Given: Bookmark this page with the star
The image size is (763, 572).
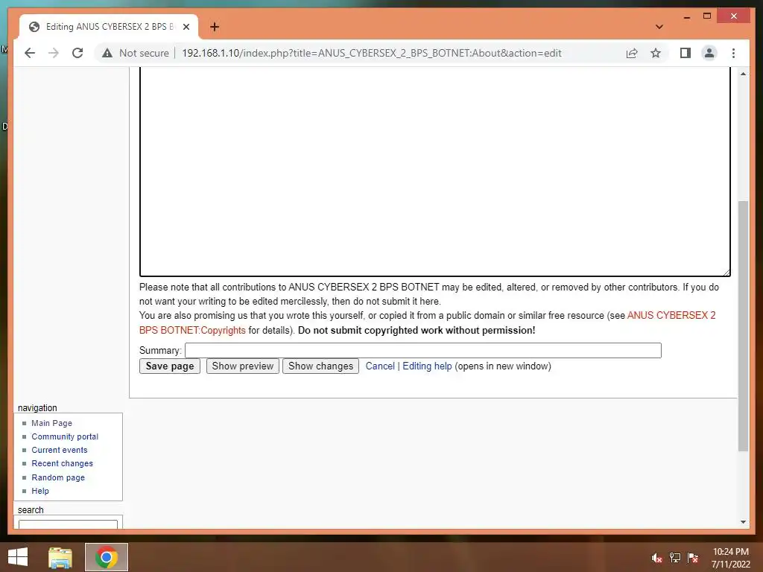Looking at the screenshot, I should click(x=656, y=53).
